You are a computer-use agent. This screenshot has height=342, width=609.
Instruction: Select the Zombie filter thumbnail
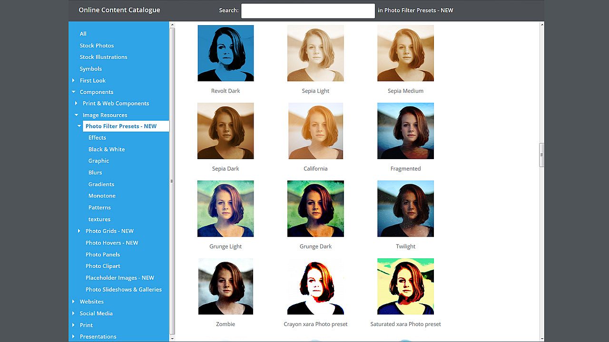226,286
